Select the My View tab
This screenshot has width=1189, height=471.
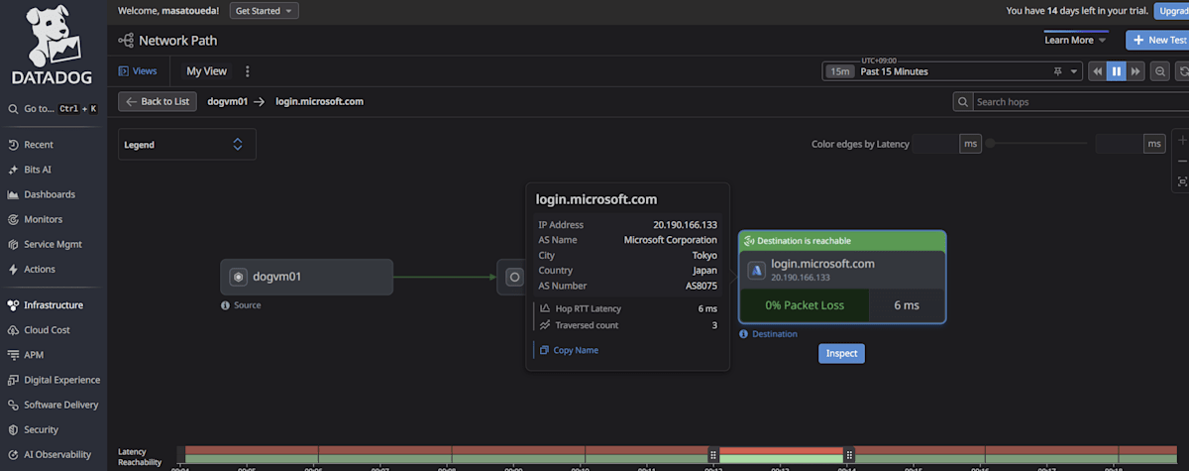pos(206,71)
